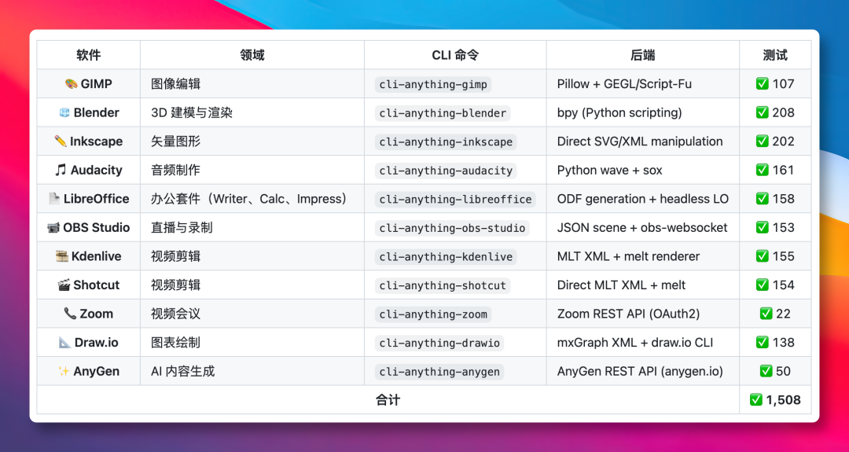849x452 pixels.
Task: Click the 软件 column header
Action: (x=89, y=55)
